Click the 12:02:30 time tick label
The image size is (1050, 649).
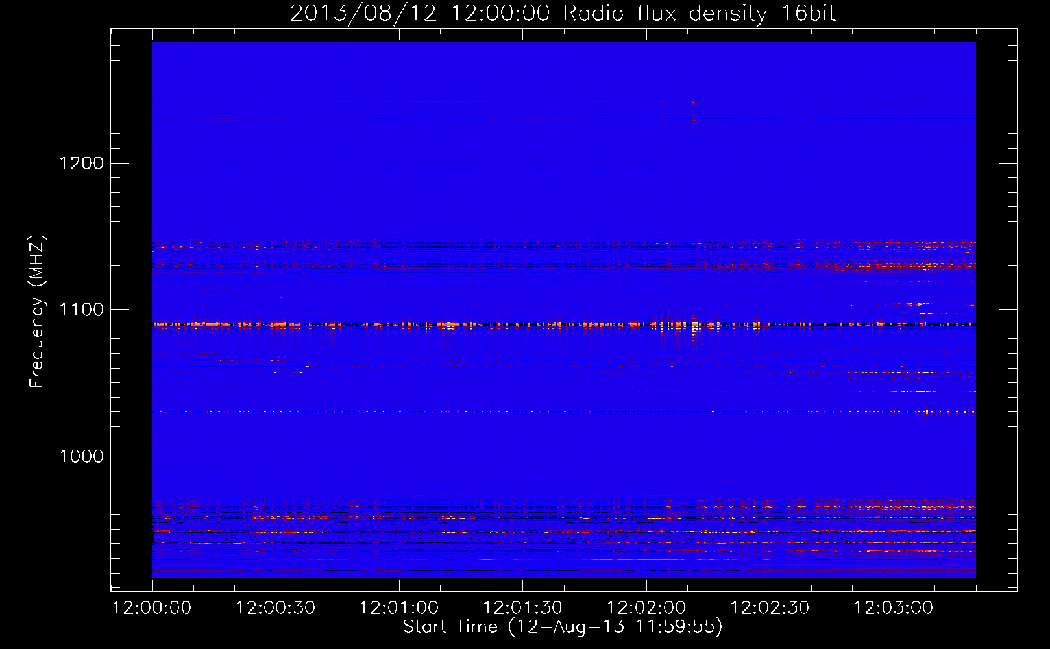click(770, 608)
